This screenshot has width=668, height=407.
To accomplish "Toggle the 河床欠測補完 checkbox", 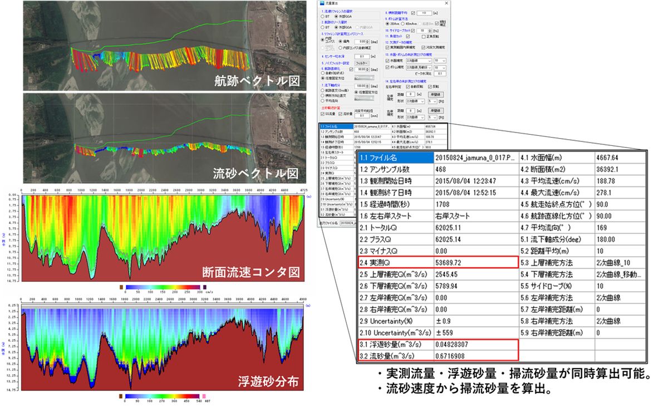I will click(423, 47).
